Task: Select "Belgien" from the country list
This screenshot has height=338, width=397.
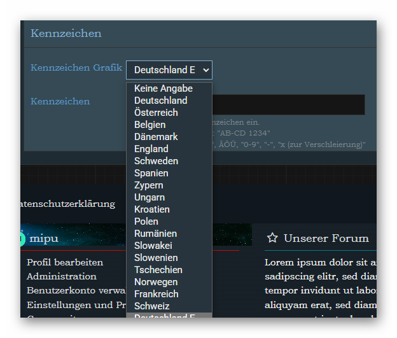Action: pyautogui.click(x=150, y=125)
